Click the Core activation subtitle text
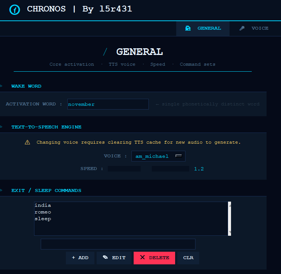Screen dimensions: 281x274 (x=72, y=64)
